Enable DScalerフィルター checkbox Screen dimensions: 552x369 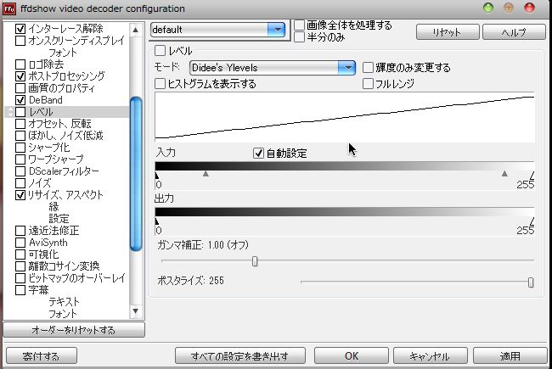tap(20, 171)
